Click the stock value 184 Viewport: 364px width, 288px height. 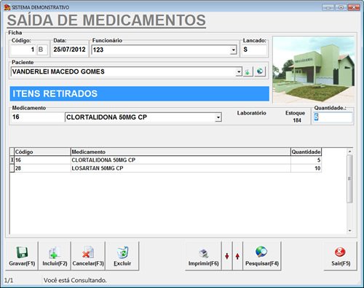point(297,120)
